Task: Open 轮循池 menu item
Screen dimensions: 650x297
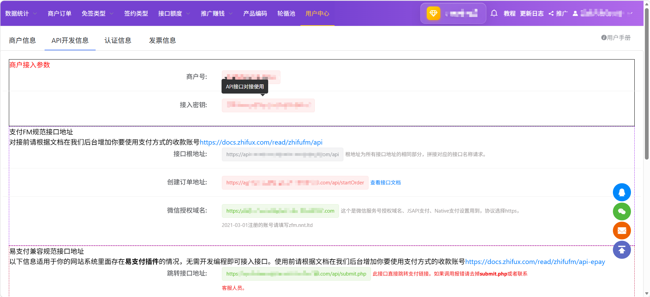Action: (x=286, y=14)
